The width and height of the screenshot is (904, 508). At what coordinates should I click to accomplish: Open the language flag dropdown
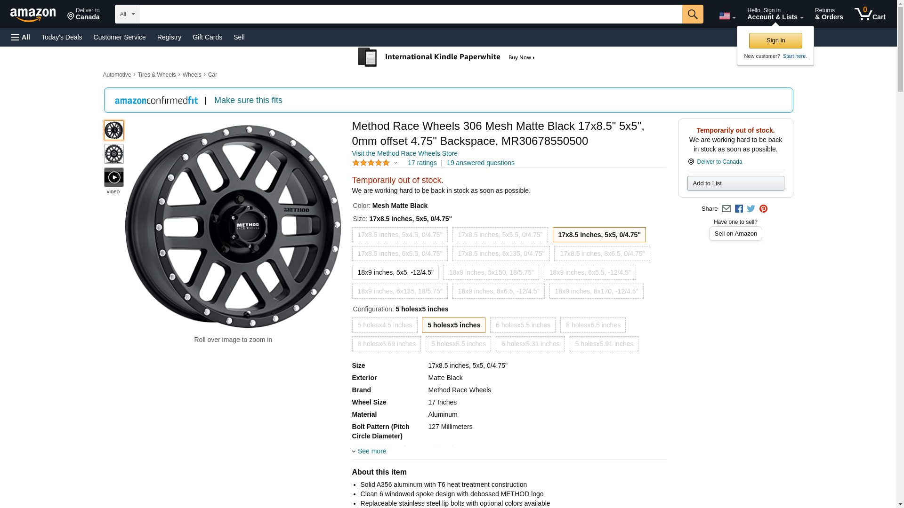click(x=727, y=16)
